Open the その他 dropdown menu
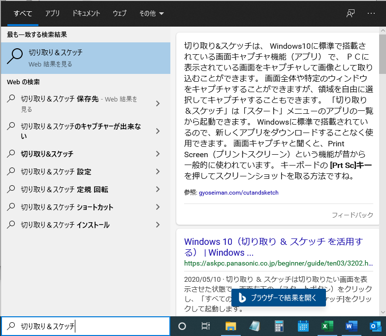This screenshot has height=336, width=386. click(152, 13)
